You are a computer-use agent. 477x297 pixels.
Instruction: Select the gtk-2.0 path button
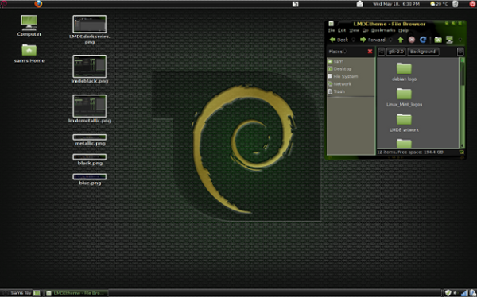click(396, 52)
